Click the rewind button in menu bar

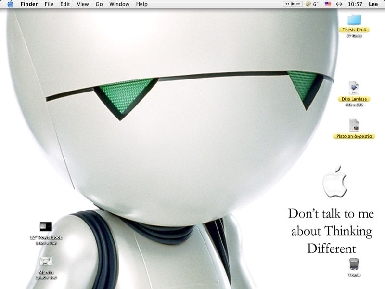(287, 4)
